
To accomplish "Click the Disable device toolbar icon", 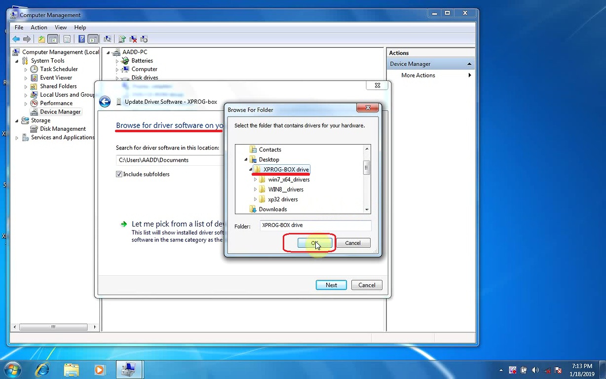I will pos(144,39).
